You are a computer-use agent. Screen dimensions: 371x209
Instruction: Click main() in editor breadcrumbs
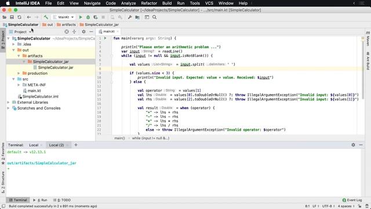119,138
